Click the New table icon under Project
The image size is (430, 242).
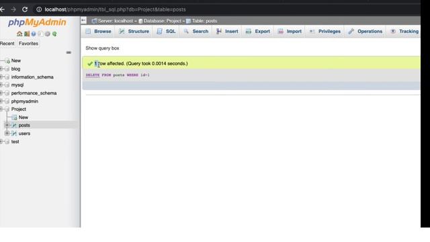pyautogui.click(x=14, y=118)
